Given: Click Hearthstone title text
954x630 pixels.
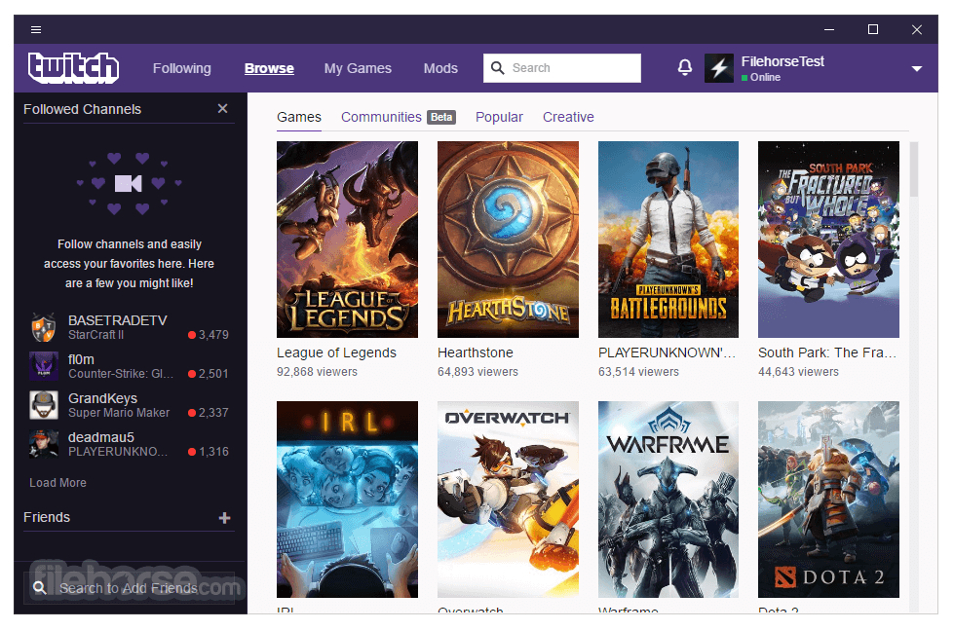Looking at the screenshot, I should point(476,352).
